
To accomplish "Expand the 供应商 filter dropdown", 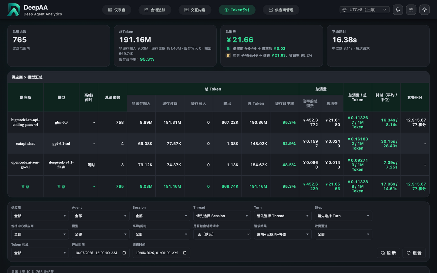I will pos(40,216).
